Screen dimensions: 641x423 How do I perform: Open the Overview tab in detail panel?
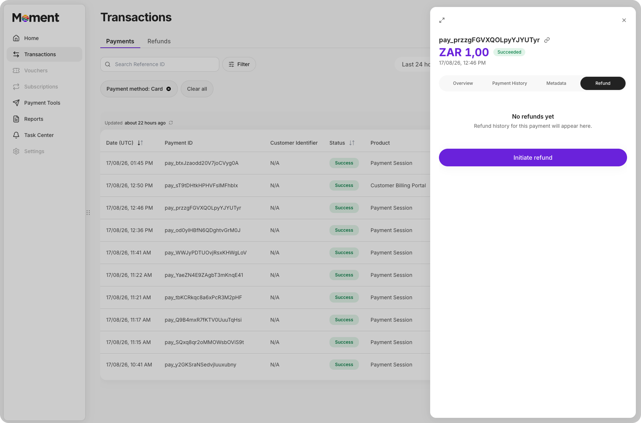[463, 83]
